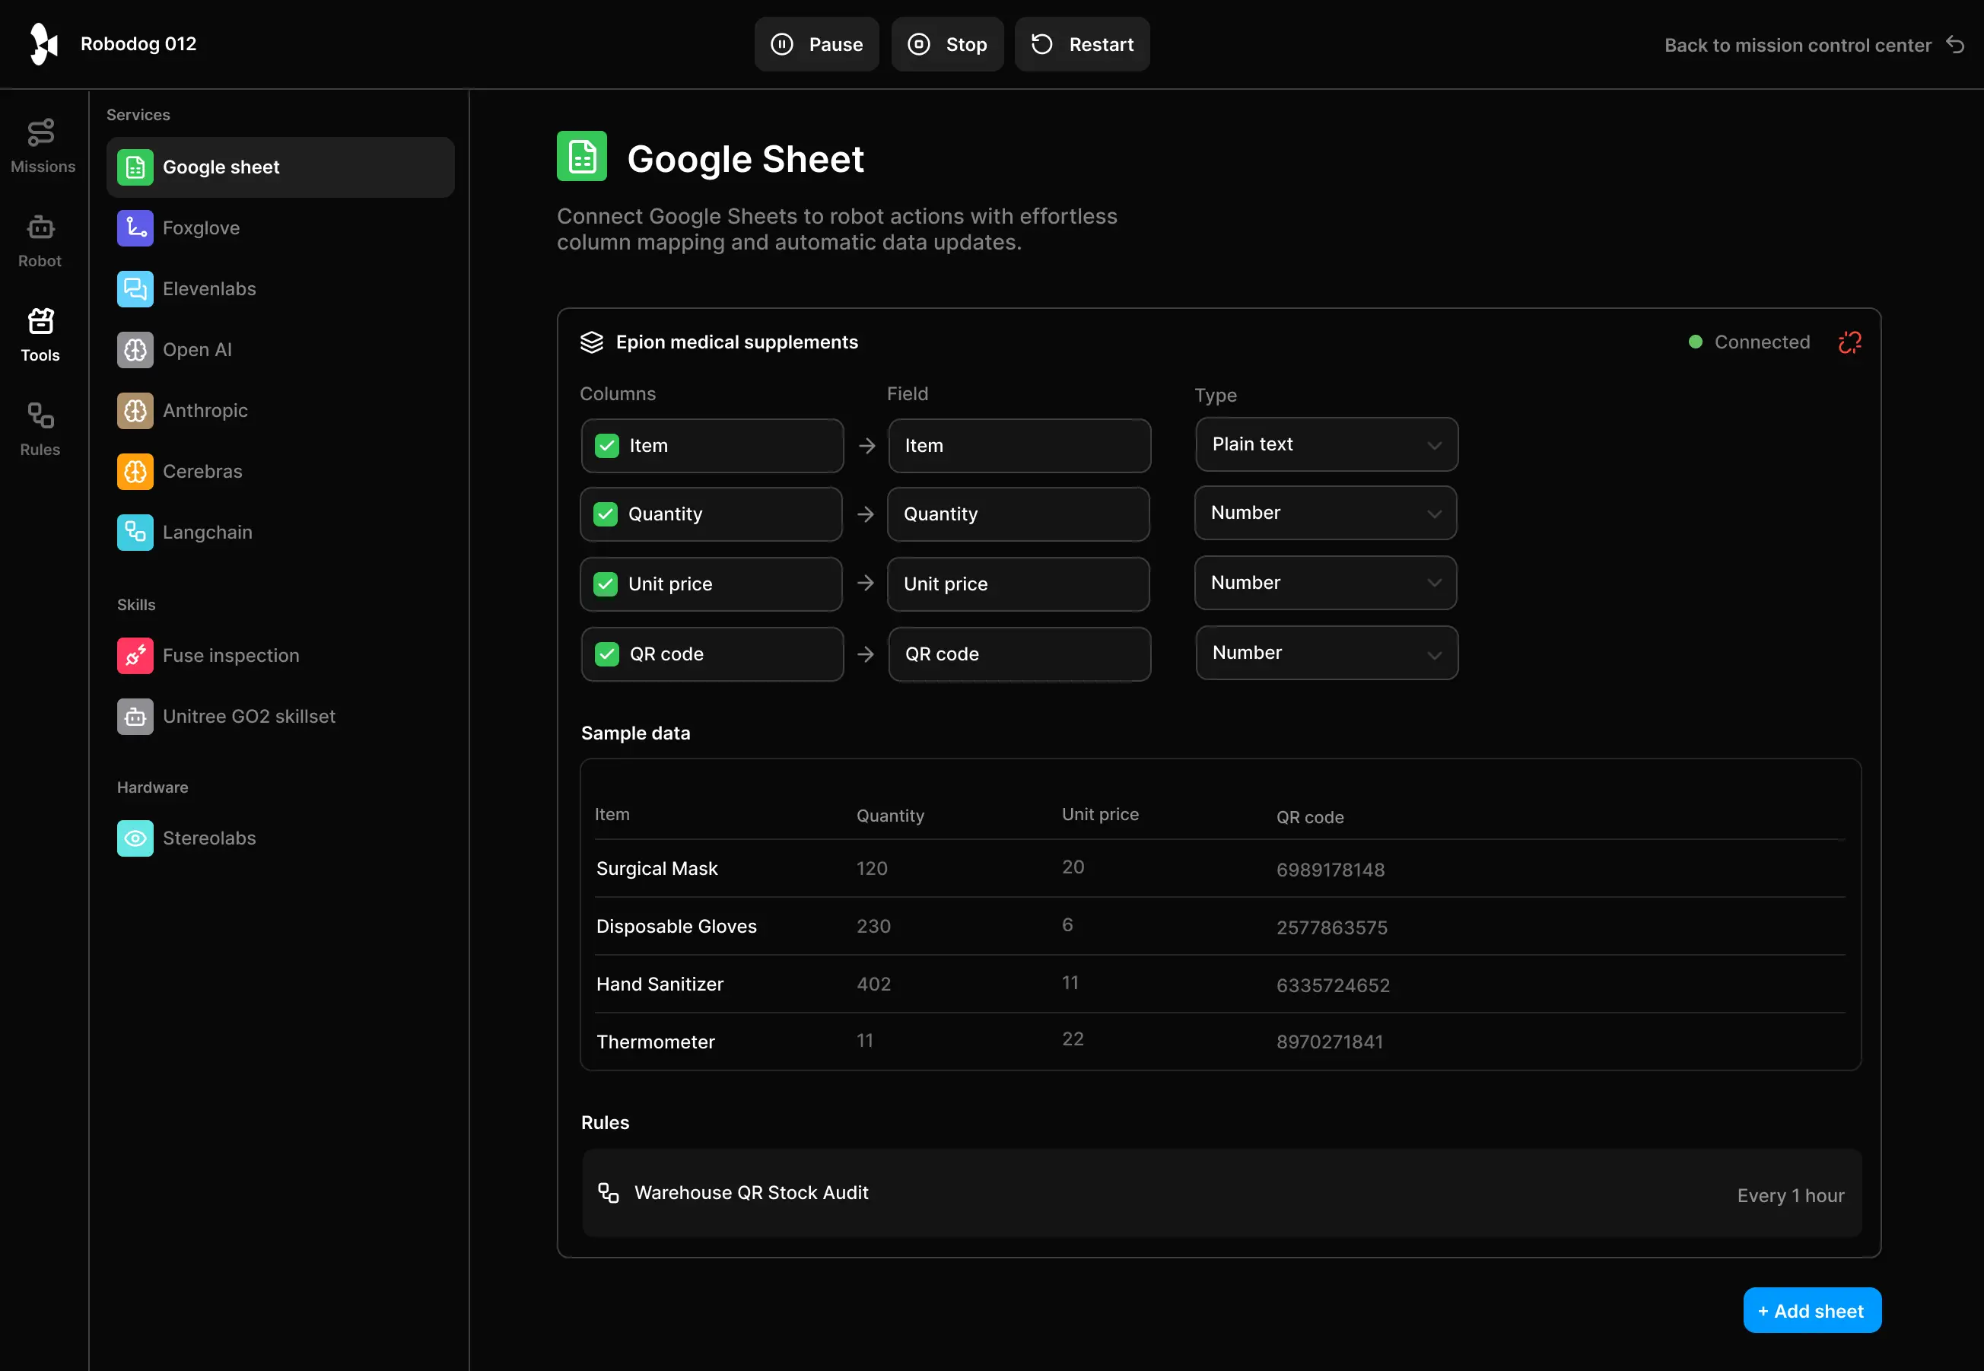Expand the Plain text type dropdown
Image resolution: width=1984 pixels, height=1371 pixels.
(1326, 444)
